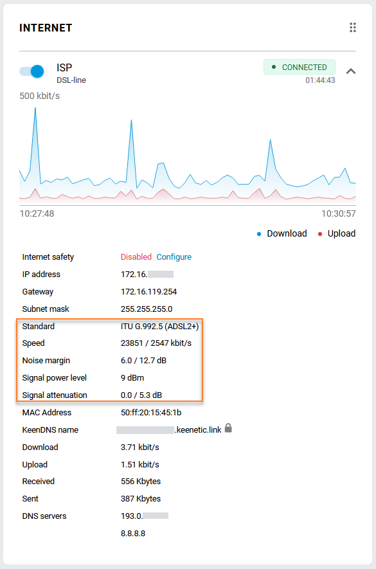Click the chart start time 10:27:48

37,213
